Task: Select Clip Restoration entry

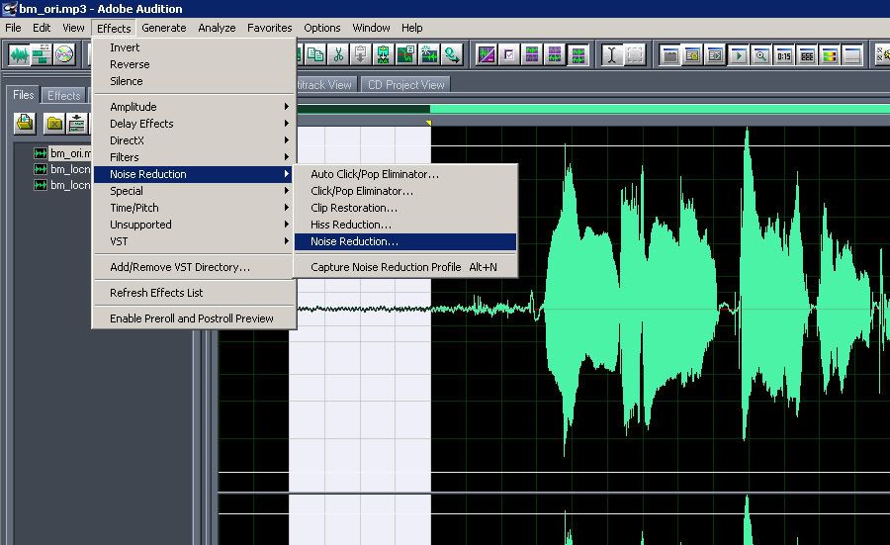Action: click(405, 208)
